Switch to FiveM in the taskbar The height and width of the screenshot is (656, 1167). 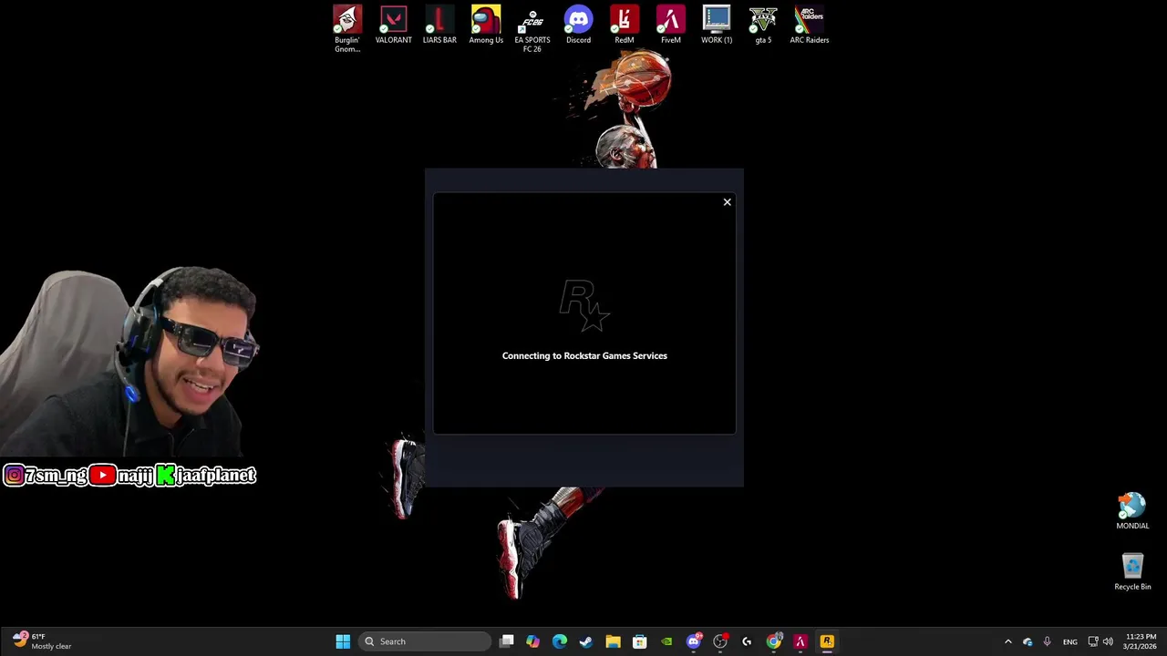[x=800, y=641]
